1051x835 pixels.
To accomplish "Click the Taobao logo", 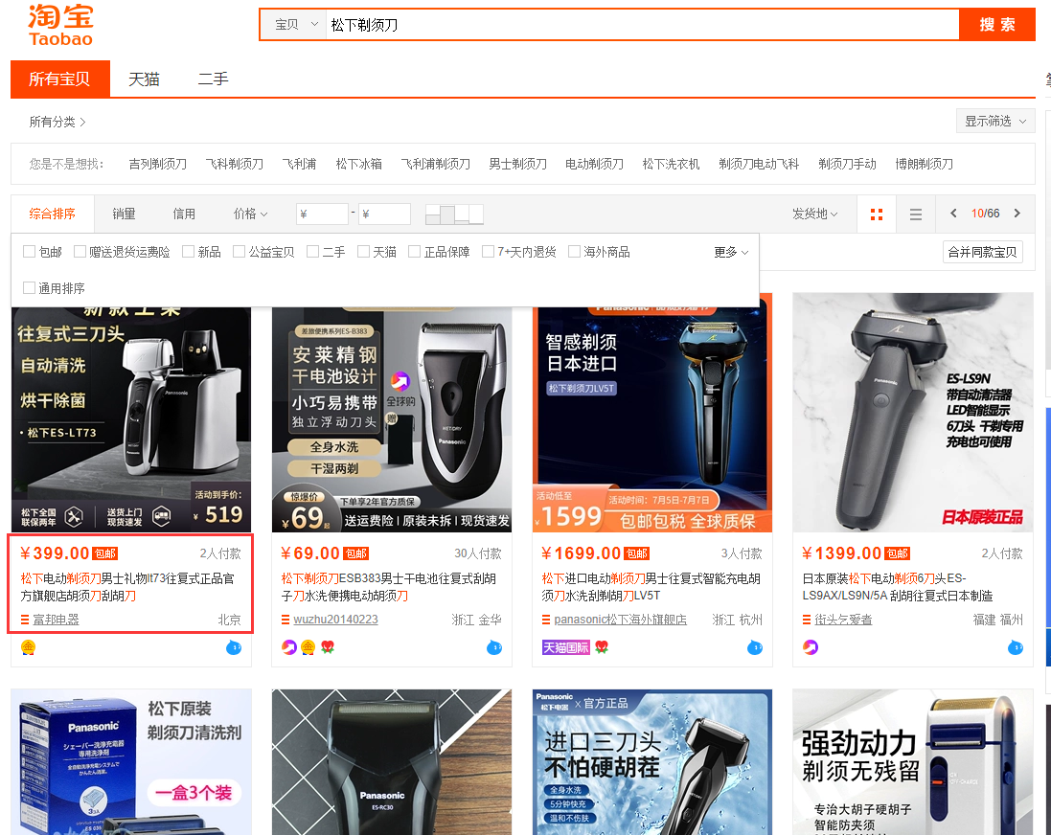I will [60, 26].
